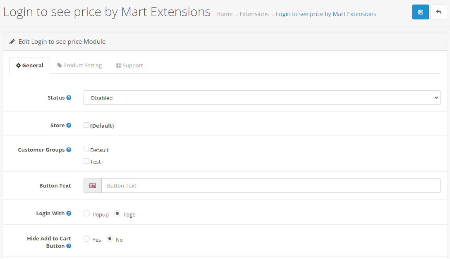Check the Test customer group
The width and height of the screenshot is (450, 259).
(86, 161)
